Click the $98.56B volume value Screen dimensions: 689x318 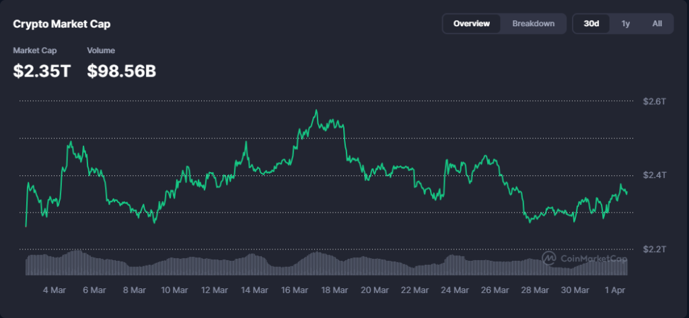point(122,71)
